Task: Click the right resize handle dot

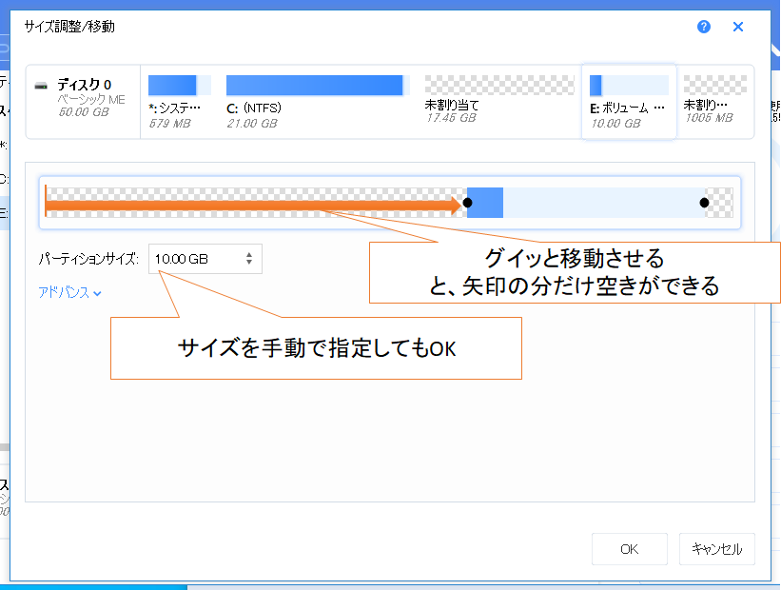Action: [705, 202]
